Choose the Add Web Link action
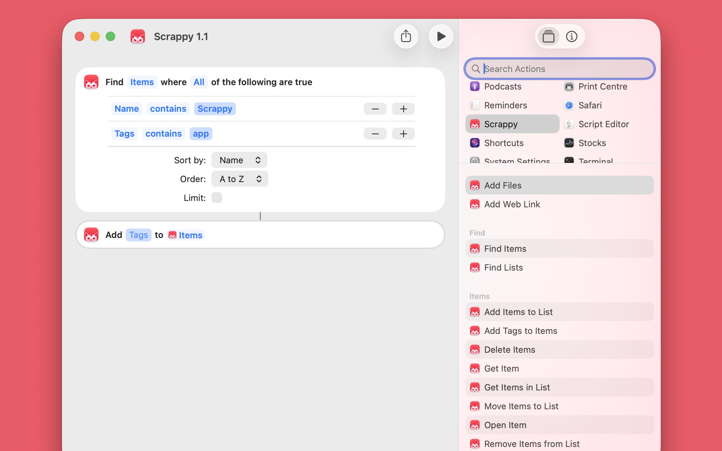This screenshot has width=722, height=451. 560,204
